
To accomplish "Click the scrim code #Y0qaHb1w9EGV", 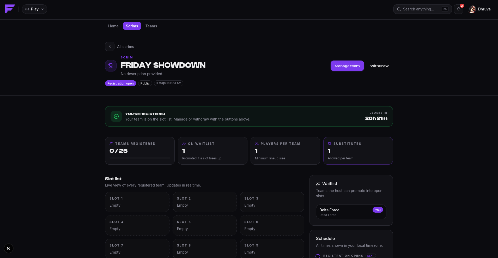I will (x=169, y=83).
